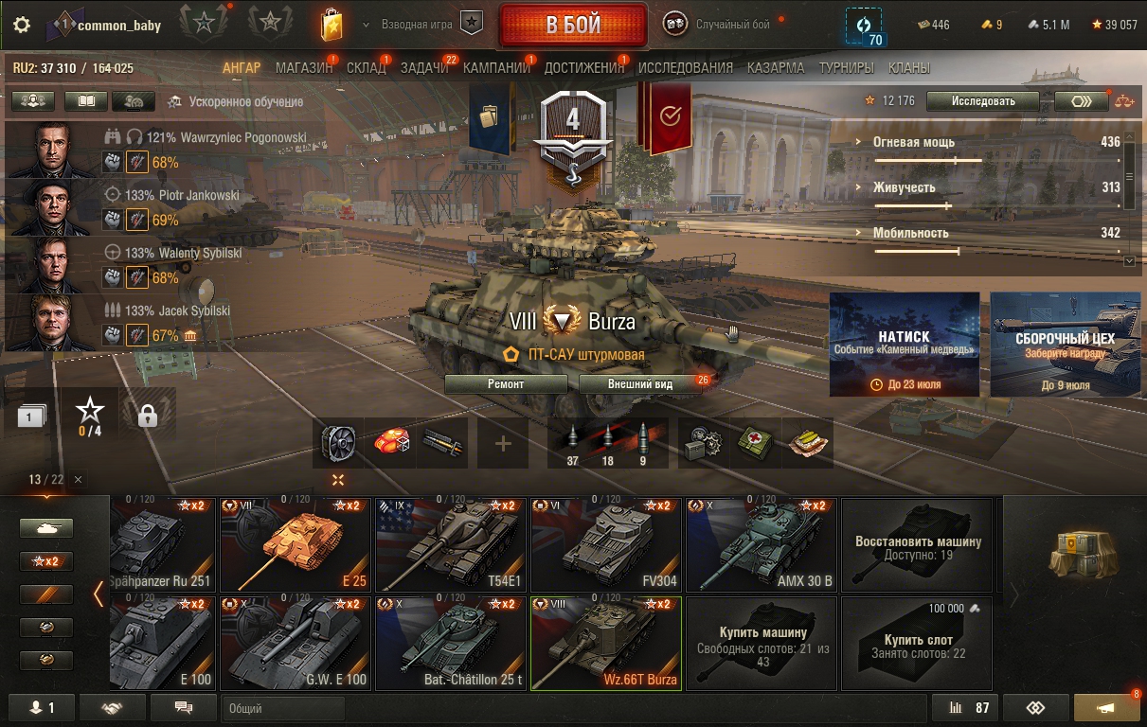This screenshot has width=1147, height=727.
Task: Click the repair kit consumable icon
Action: coord(703,443)
